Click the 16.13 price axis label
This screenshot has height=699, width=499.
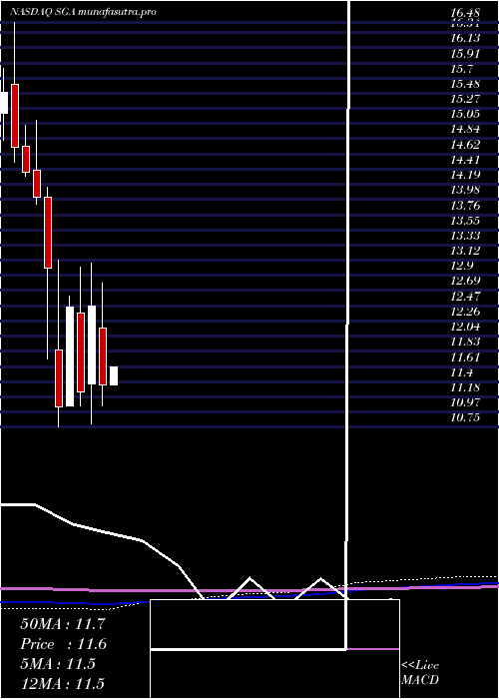pos(465,38)
